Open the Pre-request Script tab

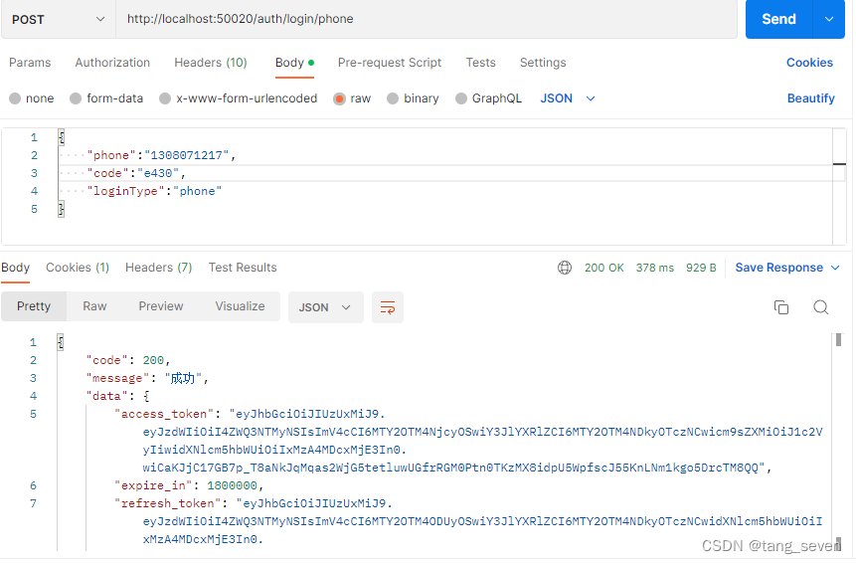390,63
